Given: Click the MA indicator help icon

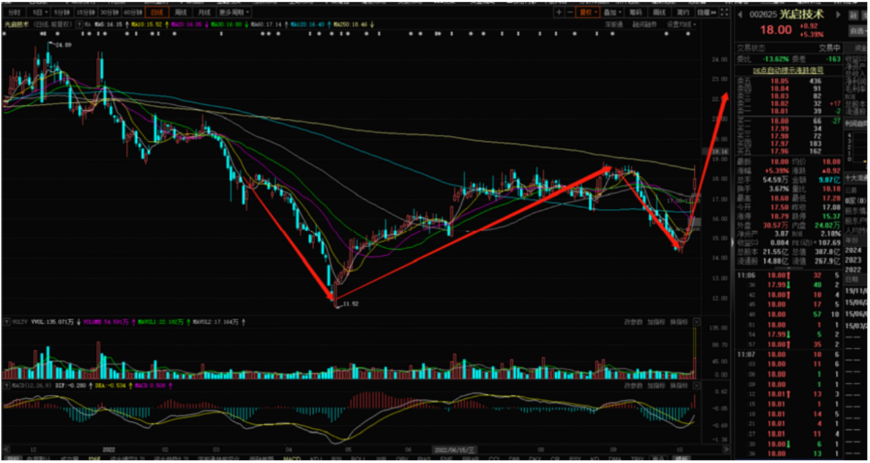Looking at the screenshot, I should (x=79, y=25).
